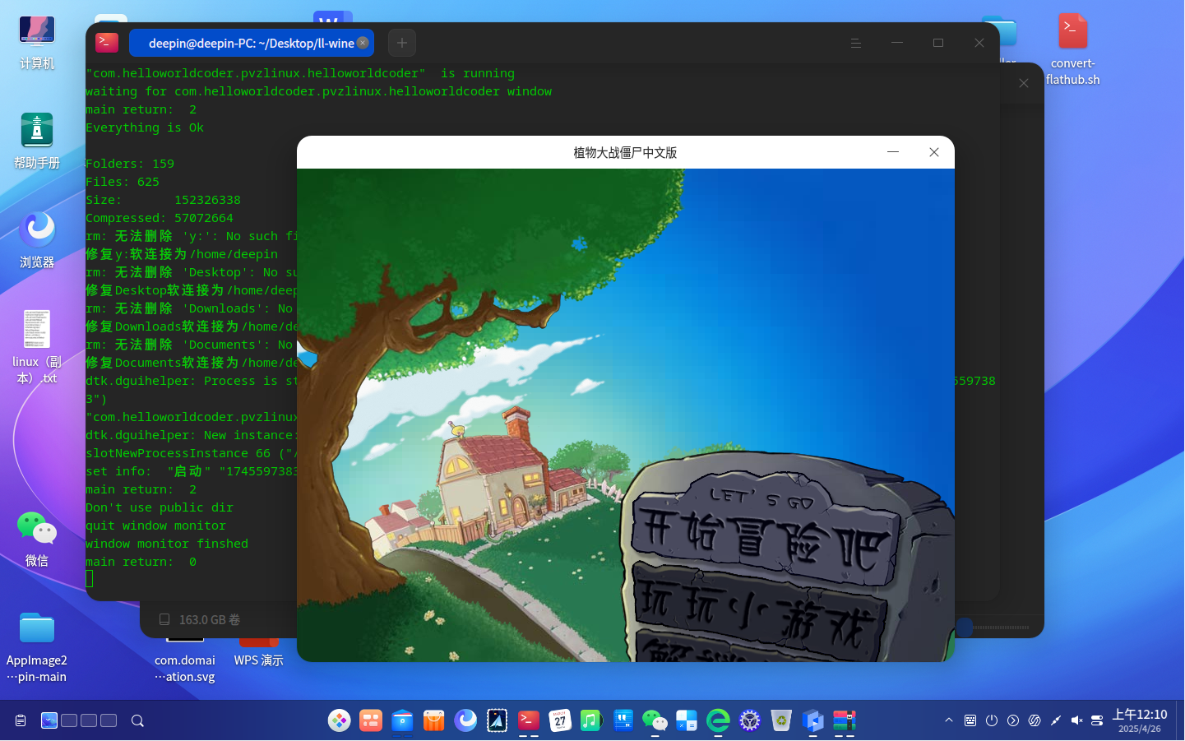Open the launcher icon in the dock
Image resolution: width=1185 pixels, height=741 pixels.
339,720
